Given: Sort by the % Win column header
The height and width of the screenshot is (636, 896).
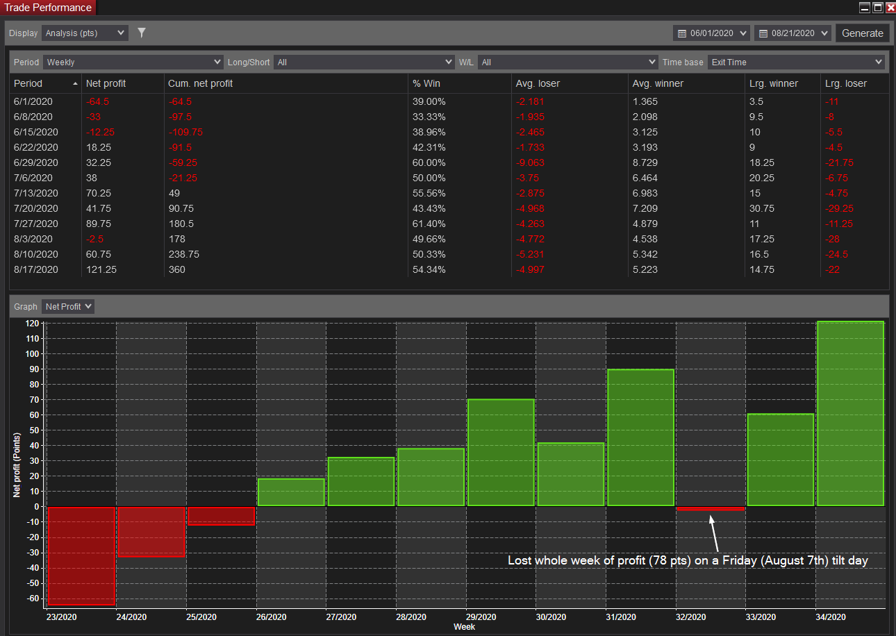Looking at the screenshot, I should (x=426, y=83).
